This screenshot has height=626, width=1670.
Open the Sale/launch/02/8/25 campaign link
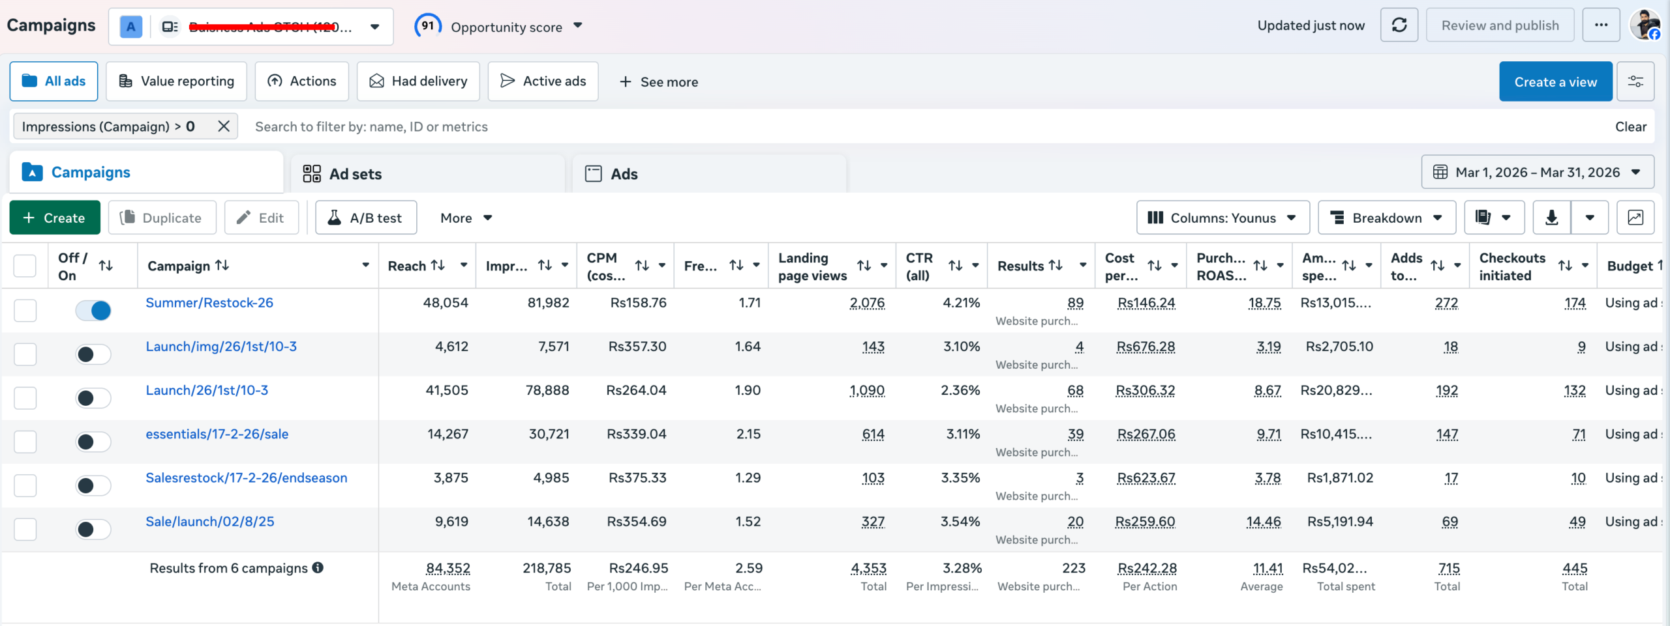pos(210,521)
